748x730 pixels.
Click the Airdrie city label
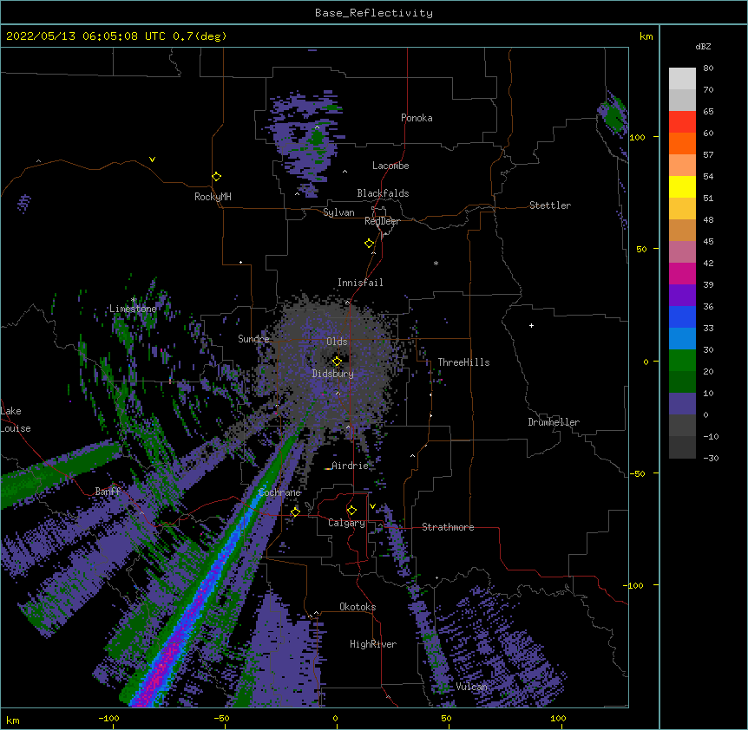point(350,466)
